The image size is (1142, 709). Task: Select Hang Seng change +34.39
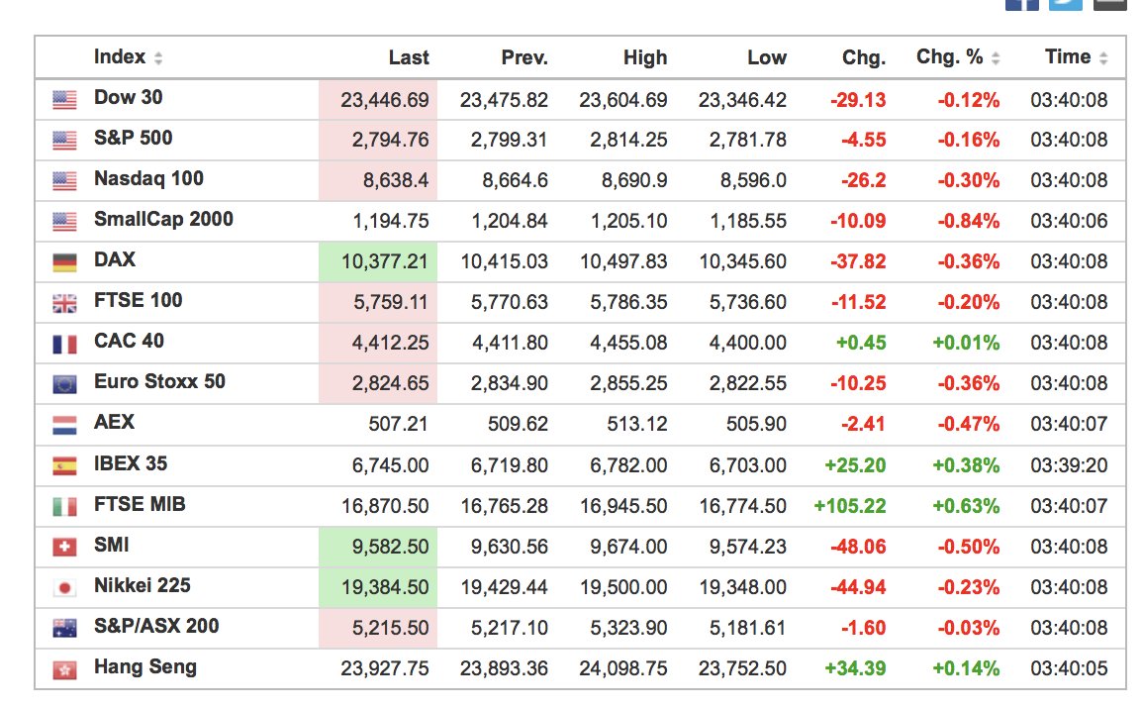[855, 669]
